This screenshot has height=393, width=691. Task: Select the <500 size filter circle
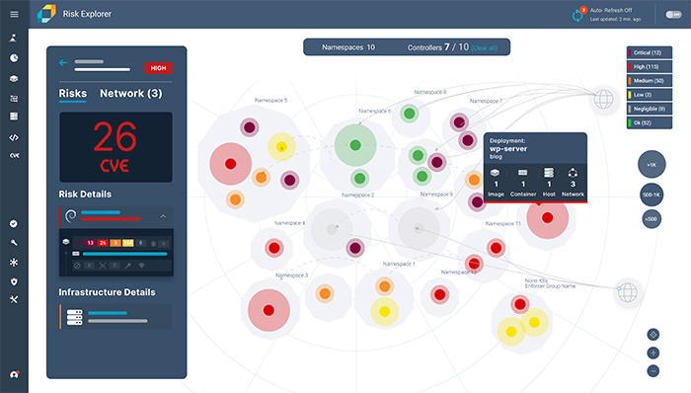[652, 219]
